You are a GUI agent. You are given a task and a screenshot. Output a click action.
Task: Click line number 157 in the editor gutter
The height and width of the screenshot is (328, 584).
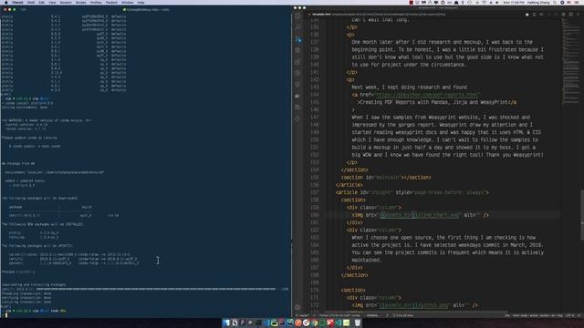point(314,192)
